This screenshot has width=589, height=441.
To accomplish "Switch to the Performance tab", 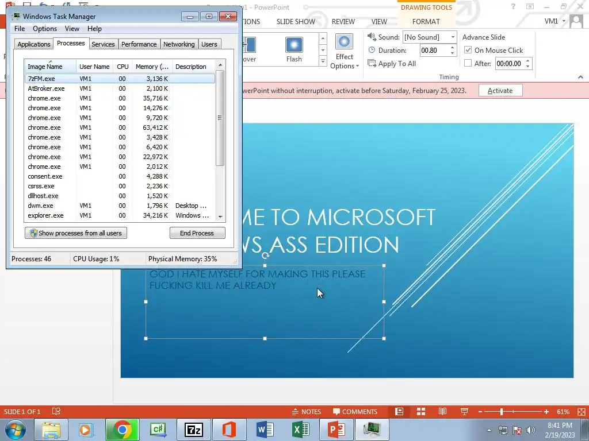I will tap(139, 44).
